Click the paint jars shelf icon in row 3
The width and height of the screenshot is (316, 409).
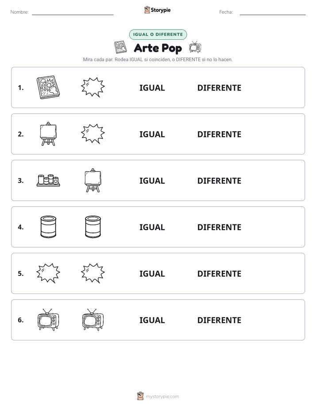point(48,181)
